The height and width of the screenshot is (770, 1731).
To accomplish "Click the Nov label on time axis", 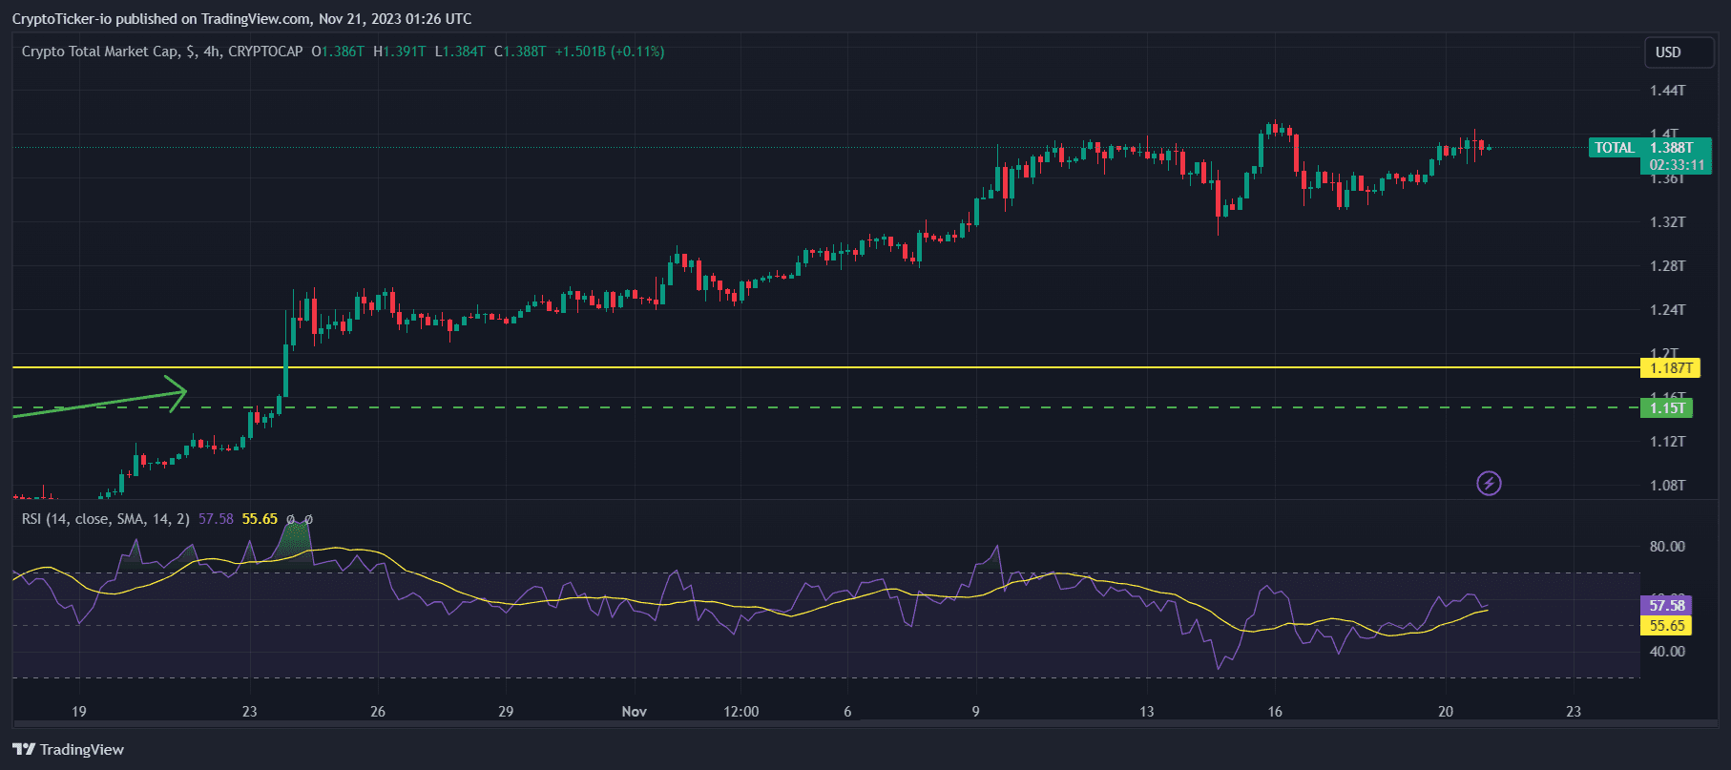I will [634, 712].
